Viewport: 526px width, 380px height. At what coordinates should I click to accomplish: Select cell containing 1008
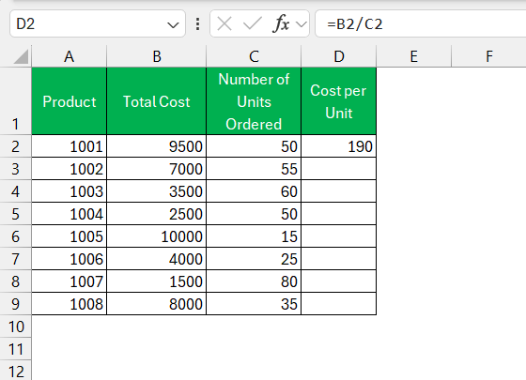pyautogui.click(x=70, y=304)
